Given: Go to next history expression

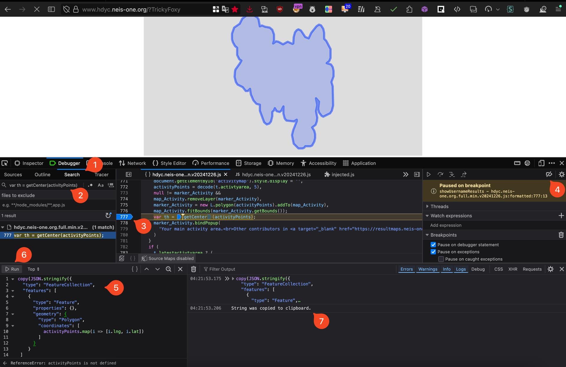Looking at the screenshot, I should [x=157, y=269].
